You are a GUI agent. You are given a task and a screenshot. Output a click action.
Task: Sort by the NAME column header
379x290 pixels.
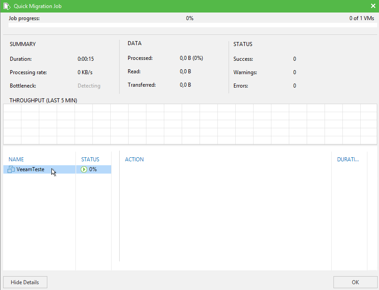point(16,160)
